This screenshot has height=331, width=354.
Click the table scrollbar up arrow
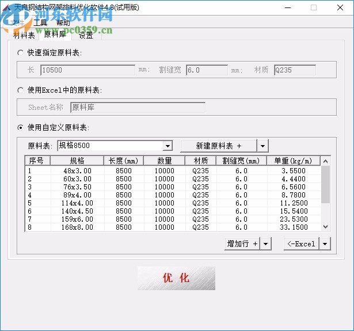(325, 161)
